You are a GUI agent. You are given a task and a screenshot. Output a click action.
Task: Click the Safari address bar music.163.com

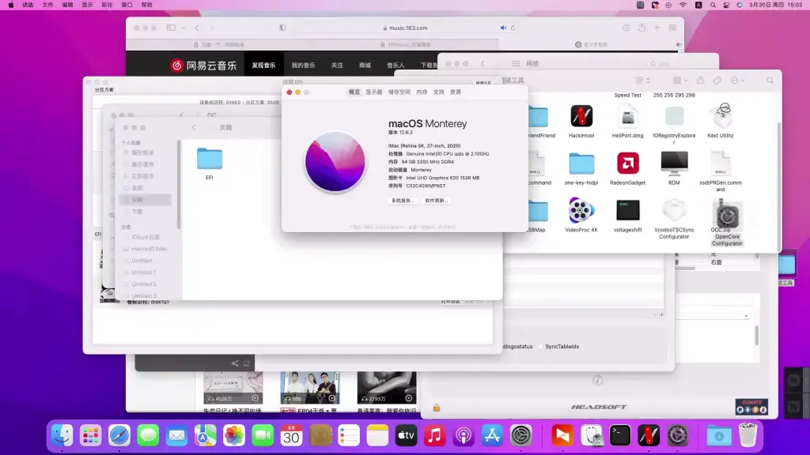406,28
